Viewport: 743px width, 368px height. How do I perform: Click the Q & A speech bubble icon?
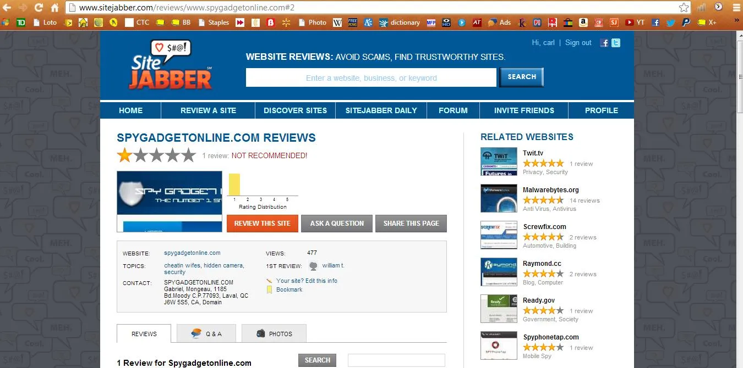(x=196, y=333)
